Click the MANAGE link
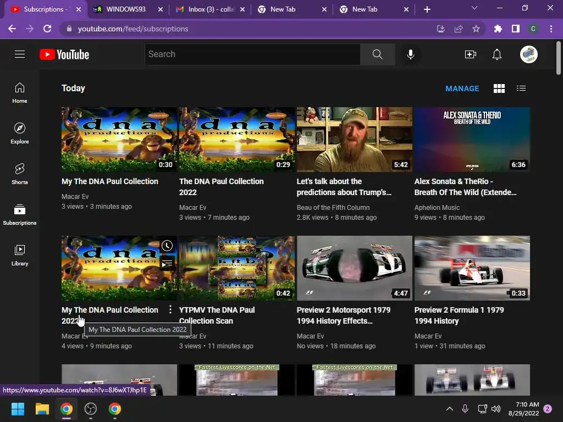Image resolution: width=563 pixels, height=422 pixels. (462, 88)
